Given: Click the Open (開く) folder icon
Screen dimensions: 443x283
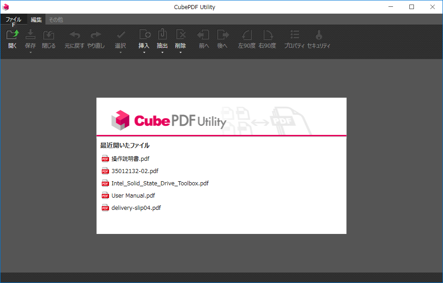Looking at the screenshot, I should (x=12, y=35).
